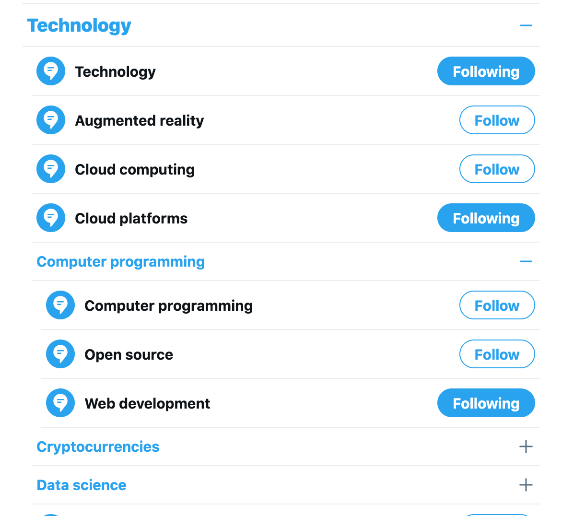Follow Computer programming topic
Viewport: 562px width, 516px height.
coord(497,305)
